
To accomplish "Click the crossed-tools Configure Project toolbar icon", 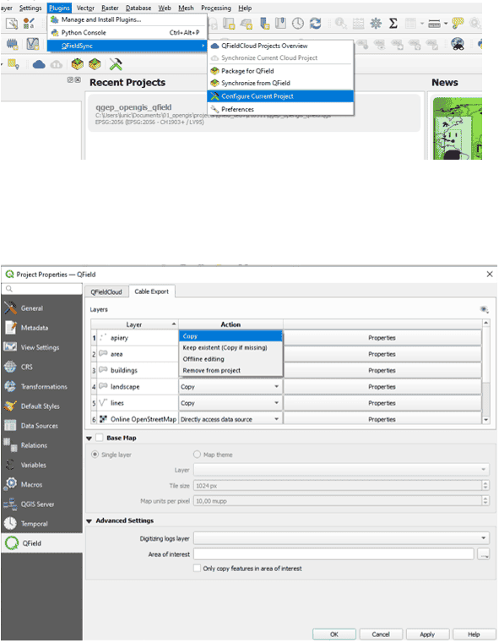I will click(116, 64).
